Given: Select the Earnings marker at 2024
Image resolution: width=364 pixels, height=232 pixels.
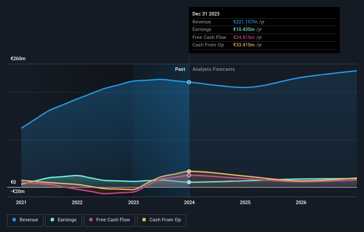Looking at the screenshot, I should coord(189,182).
